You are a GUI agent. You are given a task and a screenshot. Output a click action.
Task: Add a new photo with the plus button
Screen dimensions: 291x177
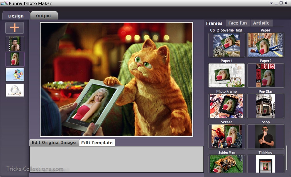[x=15, y=28]
